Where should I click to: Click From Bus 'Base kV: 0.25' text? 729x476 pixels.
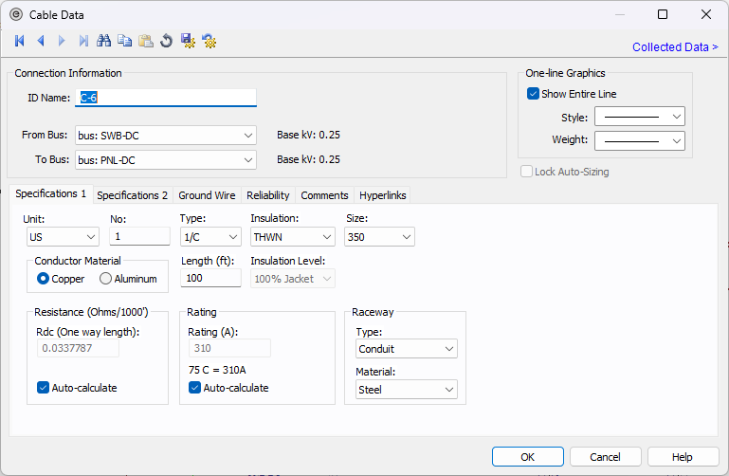tap(309, 135)
